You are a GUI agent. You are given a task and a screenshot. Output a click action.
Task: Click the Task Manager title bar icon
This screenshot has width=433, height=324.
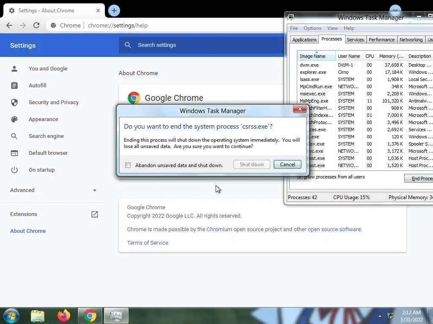click(290, 17)
